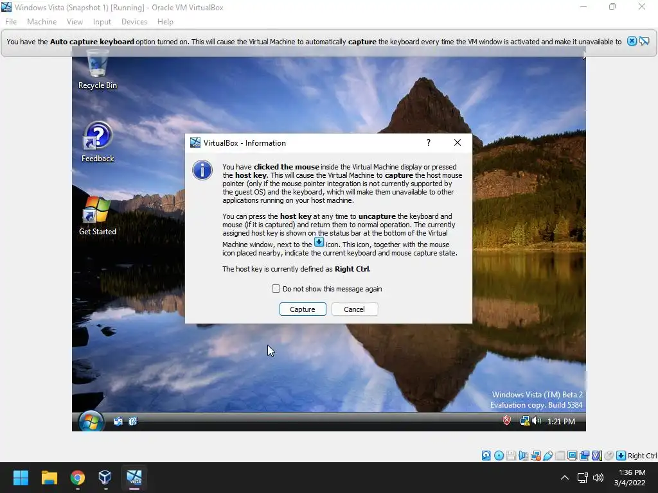This screenshot has height=493, width=658.
Task: Open VirtualBox Manager cube icon on the host taskbar
Action: click(105, 478)
